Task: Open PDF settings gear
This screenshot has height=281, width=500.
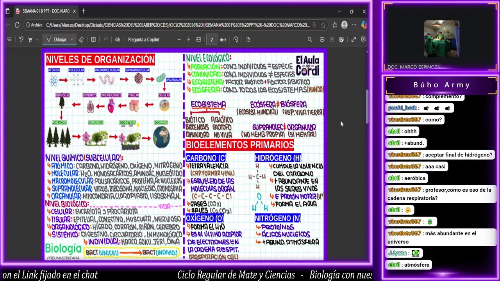Action: click(363, 39)
